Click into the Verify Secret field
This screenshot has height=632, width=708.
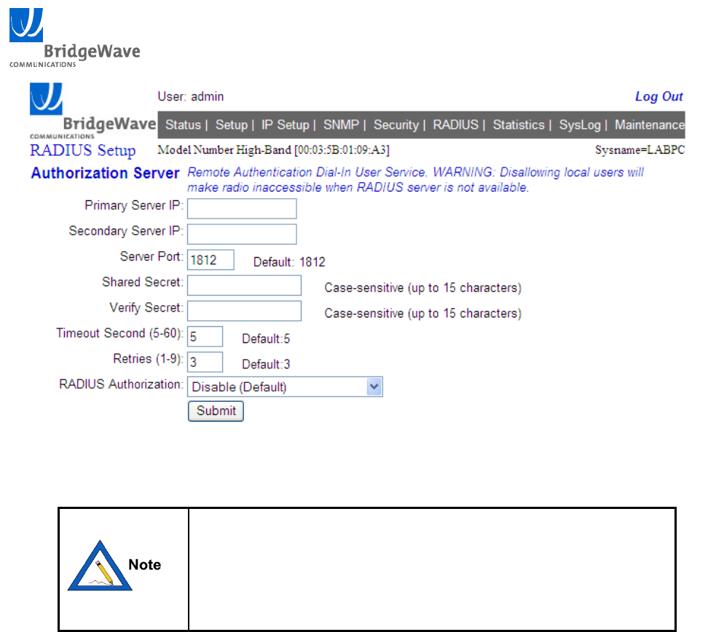(244, 311)
